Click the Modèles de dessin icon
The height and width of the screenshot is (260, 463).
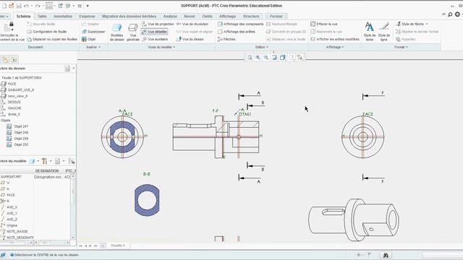pyautogui.click(x=117, y=32)
